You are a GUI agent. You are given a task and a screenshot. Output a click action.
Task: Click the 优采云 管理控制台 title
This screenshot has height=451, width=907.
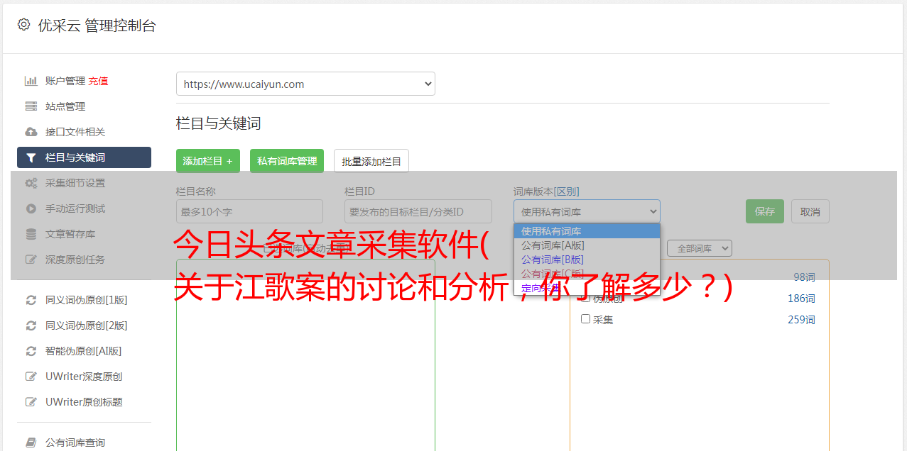97,26
